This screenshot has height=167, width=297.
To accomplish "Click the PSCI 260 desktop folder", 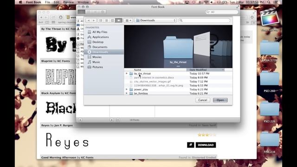I will [269, 82].
